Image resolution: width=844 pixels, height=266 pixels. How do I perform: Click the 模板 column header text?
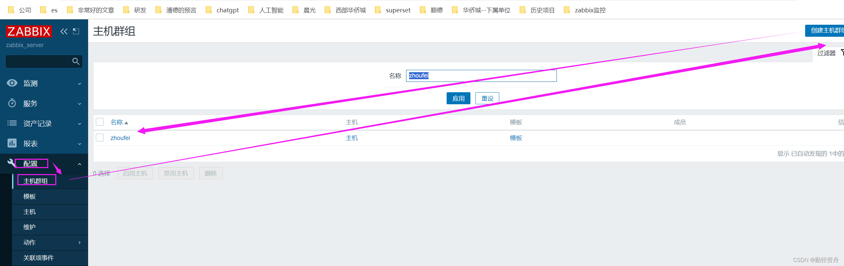point(516,122)
